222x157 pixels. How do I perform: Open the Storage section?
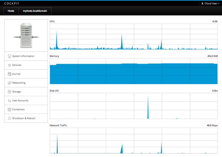click(26, 92)
